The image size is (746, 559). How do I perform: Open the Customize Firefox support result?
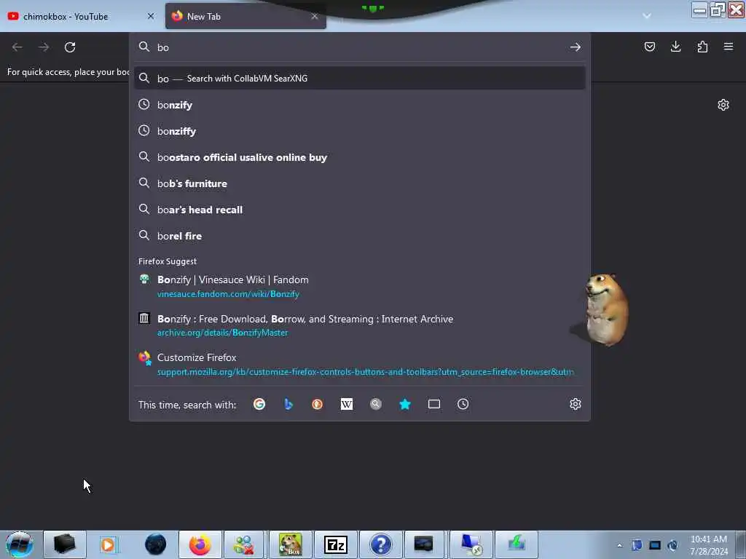point(360,364)
